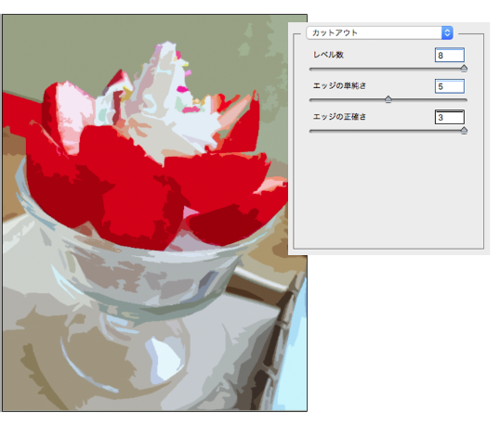Screen dimensions: 500x424
Task: Click the エッジの正確さ value field
Action: click(x=449, y=117)
